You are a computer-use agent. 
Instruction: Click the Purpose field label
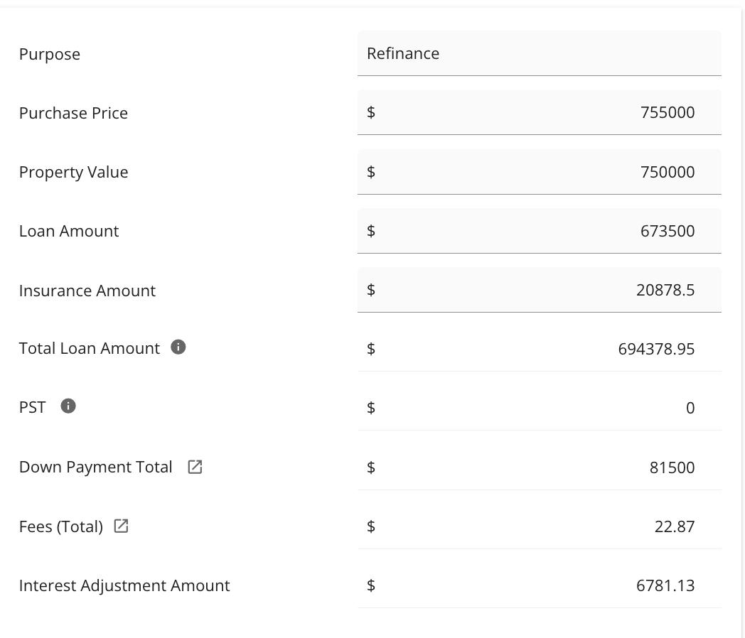(x=50, y=54)
